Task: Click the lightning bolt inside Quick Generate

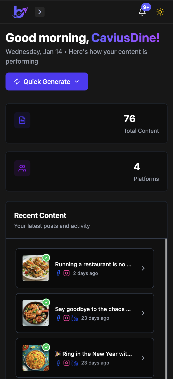Action: pyautogui.click(x=16, y=81)
